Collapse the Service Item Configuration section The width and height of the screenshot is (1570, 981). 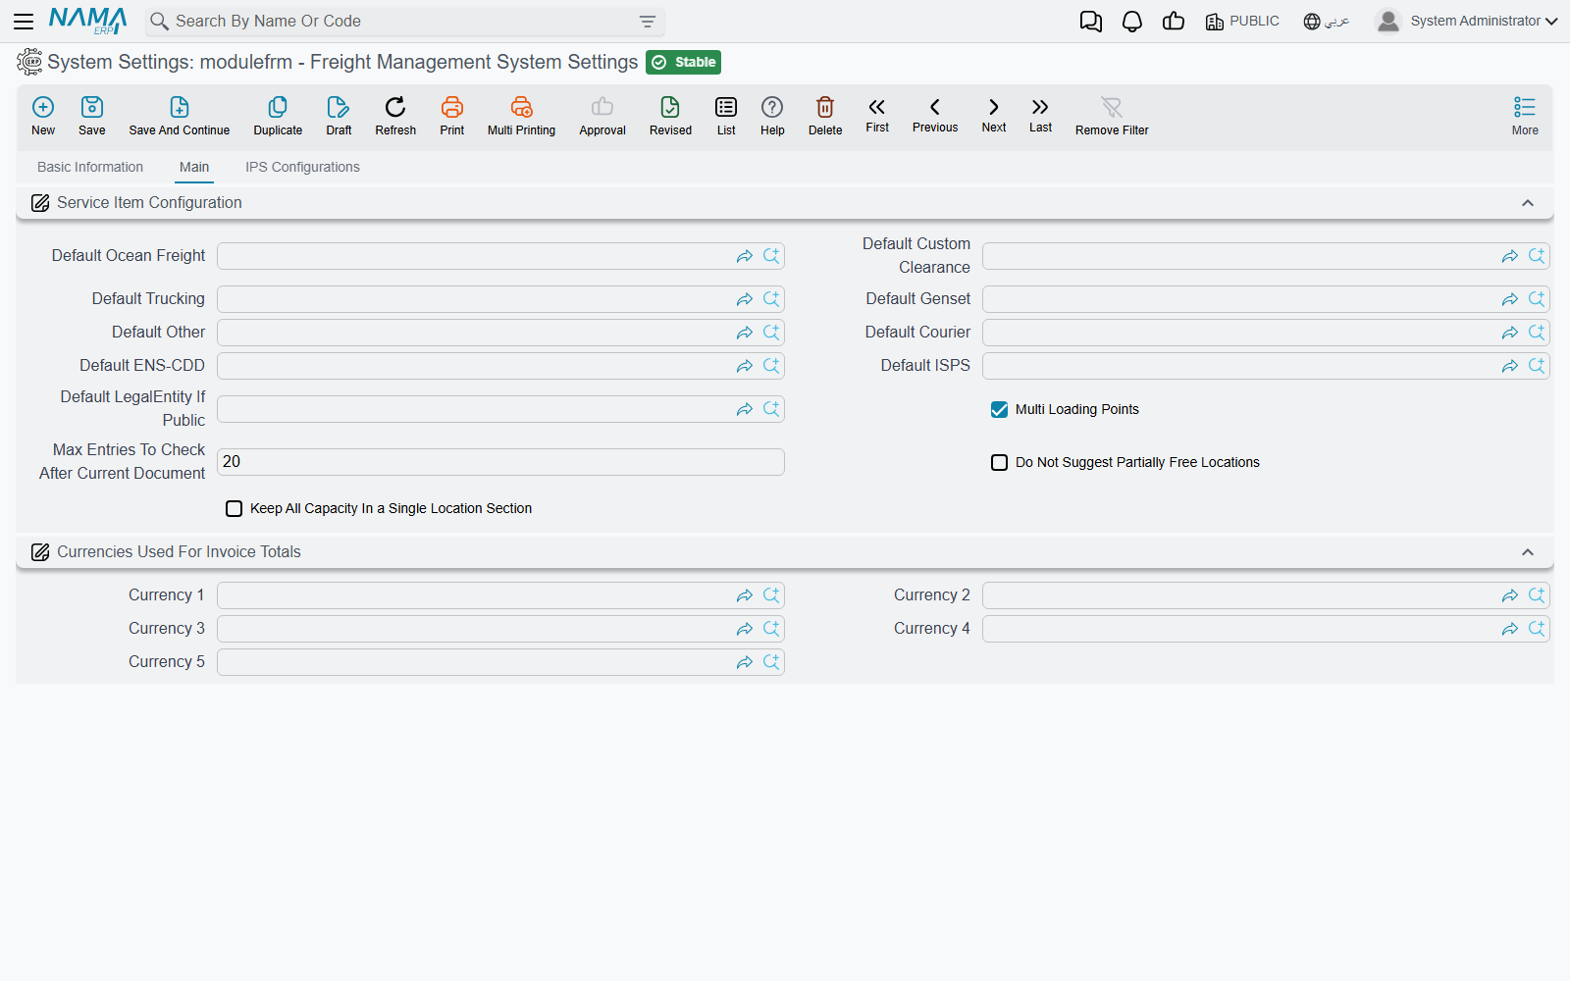[x=1527, y=203]
